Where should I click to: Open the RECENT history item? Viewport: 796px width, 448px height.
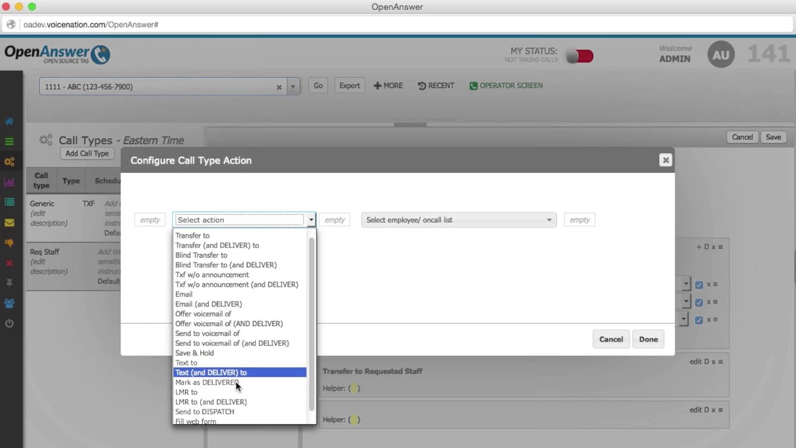coord(436,86)
